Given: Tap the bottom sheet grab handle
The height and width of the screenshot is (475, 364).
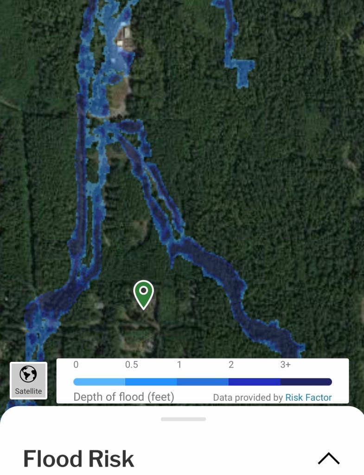Looking at the screenshot, I should click(x=183, y=419).
